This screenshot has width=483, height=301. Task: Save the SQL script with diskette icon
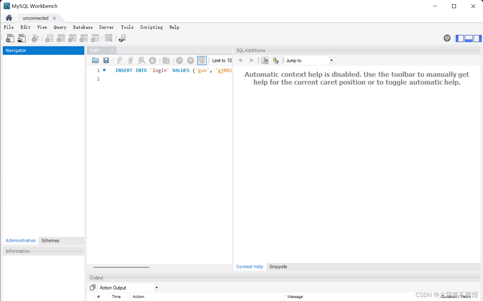point(106,60)
